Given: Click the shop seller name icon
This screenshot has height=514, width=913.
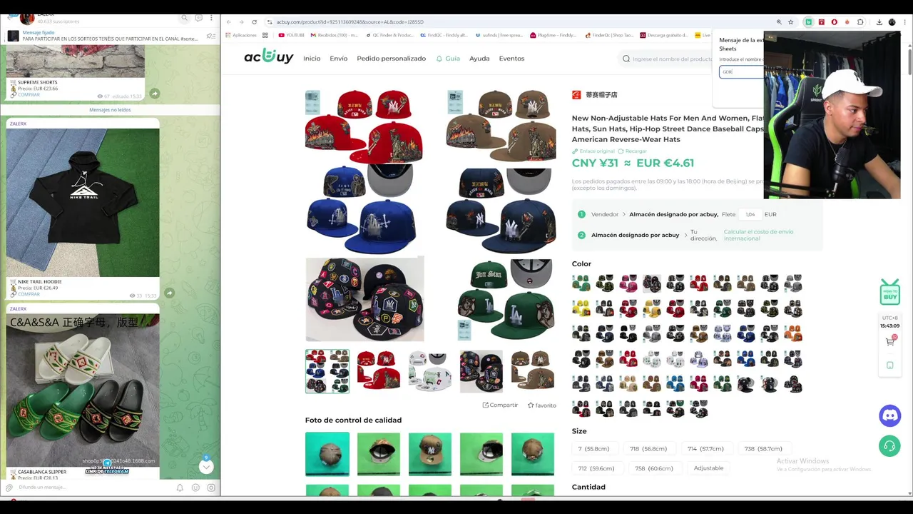Looking at the screenshot, I should (576, 94).
